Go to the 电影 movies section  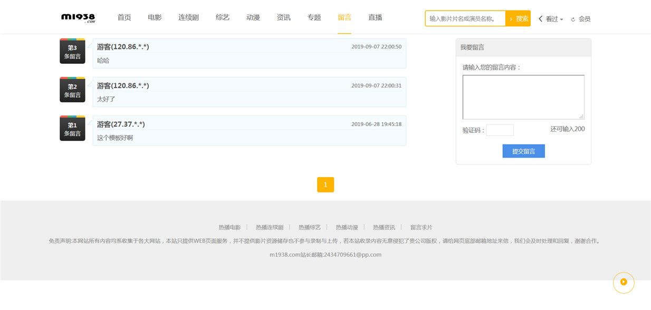coord(155,17)
